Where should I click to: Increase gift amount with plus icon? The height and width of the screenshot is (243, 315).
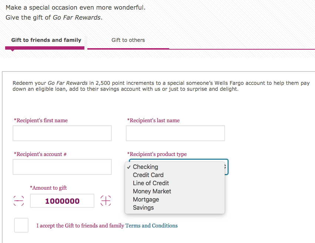105,201
